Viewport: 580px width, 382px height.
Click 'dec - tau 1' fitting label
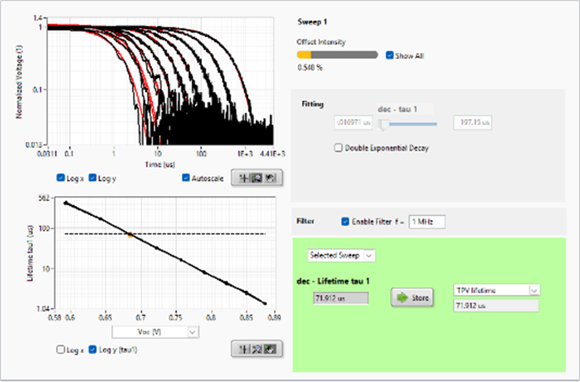tap(397, 109)
